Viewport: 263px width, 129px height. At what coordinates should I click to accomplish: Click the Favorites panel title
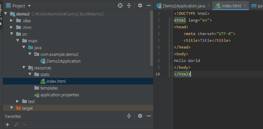[x=13, y=116]
